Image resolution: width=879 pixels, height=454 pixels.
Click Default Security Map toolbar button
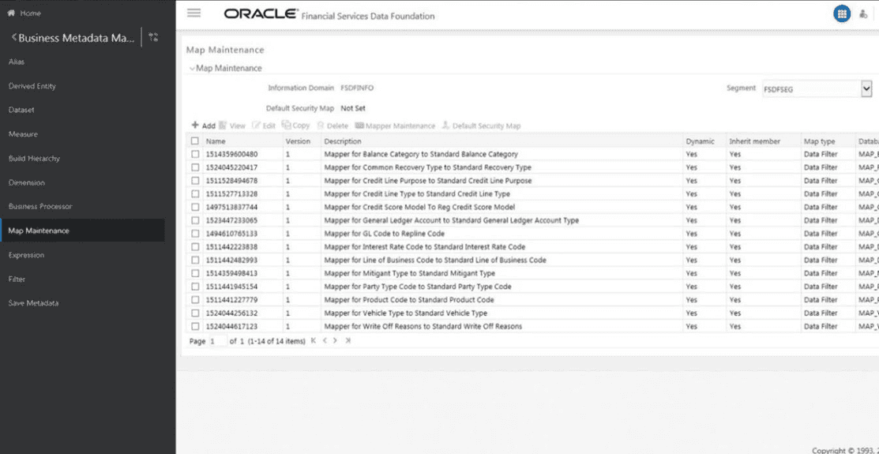coord(482,126)
